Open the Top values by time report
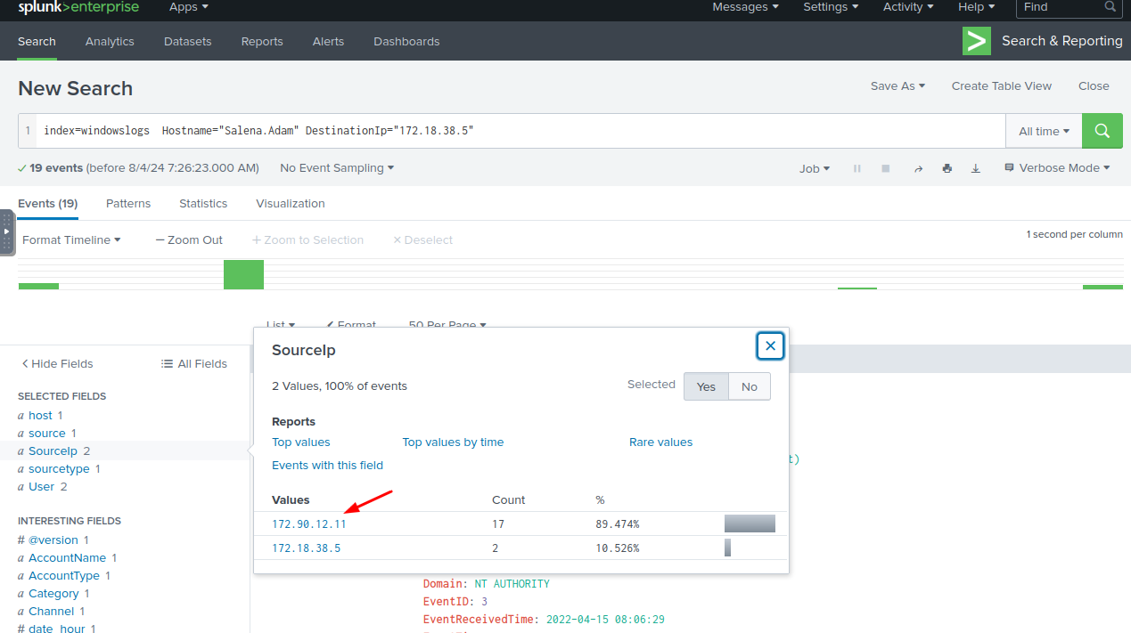The height and width of the screenshot is (633, 1131). coord(453,442)
